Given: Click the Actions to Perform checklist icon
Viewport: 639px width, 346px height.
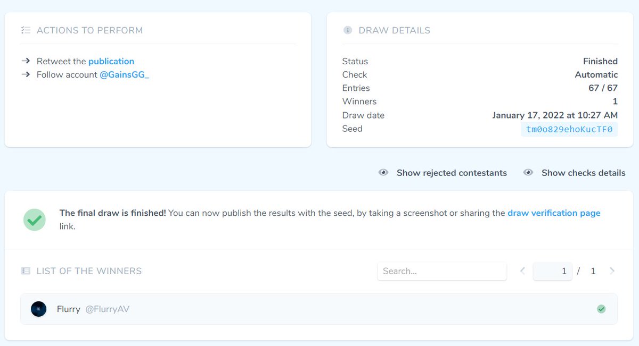Looking at the screenshot, I should click(x=26, y=30).
